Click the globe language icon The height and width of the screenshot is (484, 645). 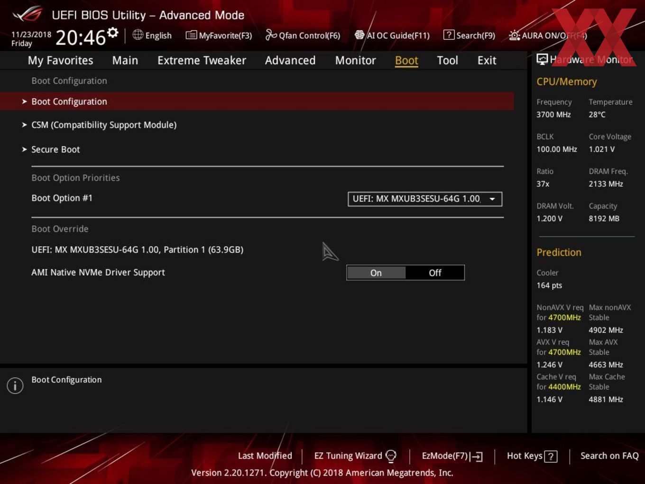138,35
